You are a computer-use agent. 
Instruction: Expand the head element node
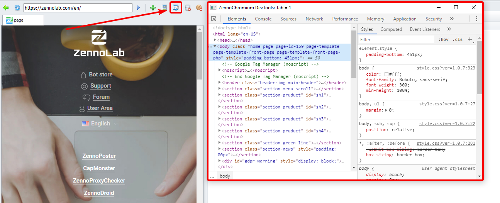click(215, 40)
